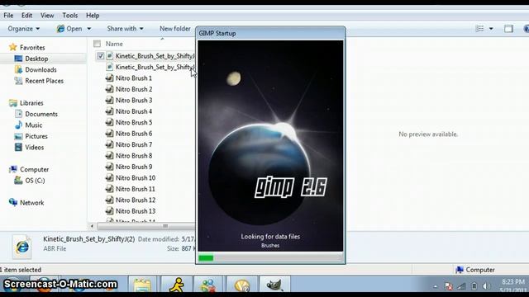Image resolution: width=529 pixels, height=297 pixels.
Task: Open Windows Explorer folder taskbar icon
Action: point(142,285)
